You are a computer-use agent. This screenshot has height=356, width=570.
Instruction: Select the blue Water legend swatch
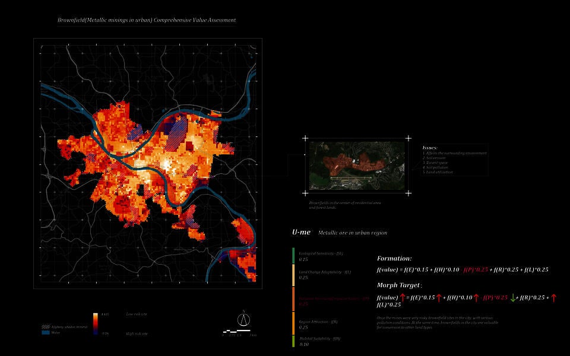coord(46,332)
